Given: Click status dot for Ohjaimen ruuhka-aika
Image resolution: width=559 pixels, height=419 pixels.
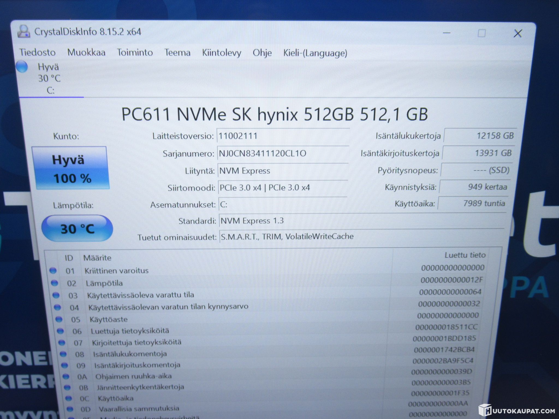Looking at the screenshot, I should [66, 376].
